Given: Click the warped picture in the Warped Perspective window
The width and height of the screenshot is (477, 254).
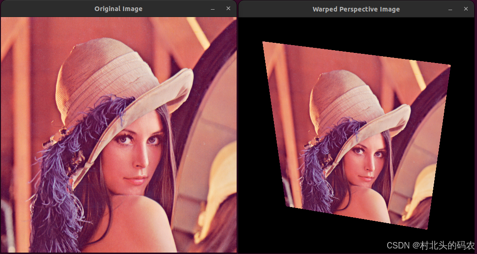Looking at the screenshot, I should [356, 135].
